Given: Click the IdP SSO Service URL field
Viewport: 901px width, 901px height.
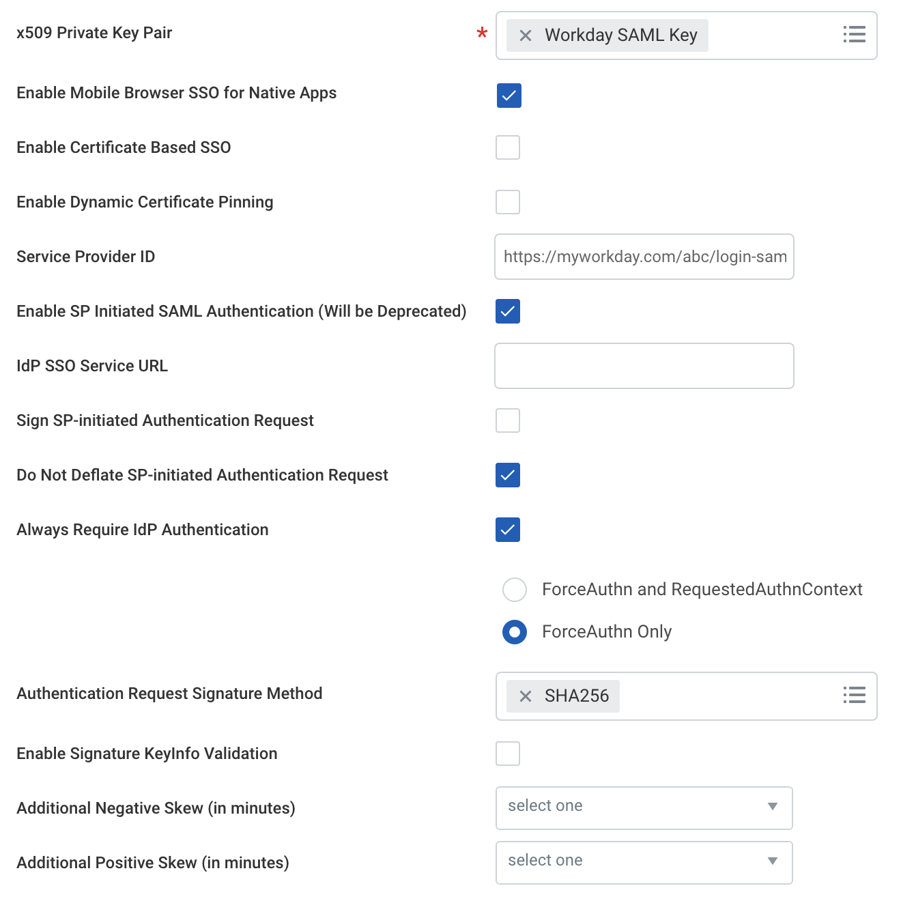Looking at the screenshot, I should tap(643, 366).
